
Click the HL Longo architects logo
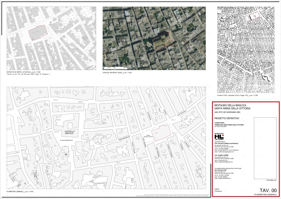pyautogui.click(x=219, y=137)
